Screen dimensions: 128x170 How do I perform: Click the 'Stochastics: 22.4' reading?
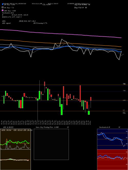pos(7,13)
